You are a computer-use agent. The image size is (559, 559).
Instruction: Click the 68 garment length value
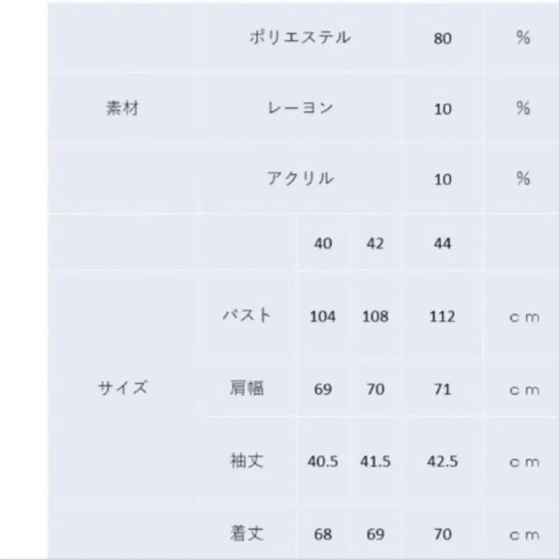click(x=322, y=534)
